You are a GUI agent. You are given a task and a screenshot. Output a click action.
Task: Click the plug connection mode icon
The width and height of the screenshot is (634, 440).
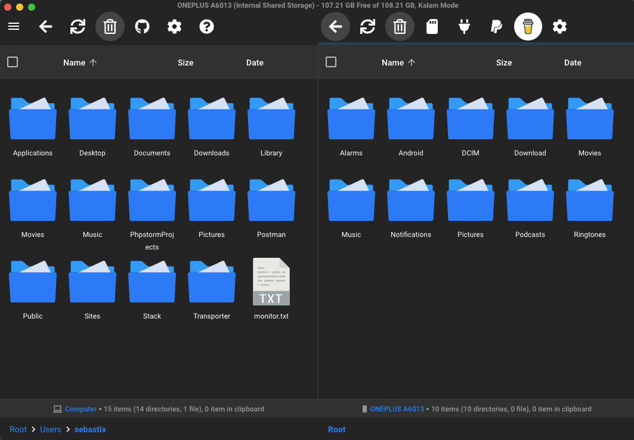tap(464, 27)
